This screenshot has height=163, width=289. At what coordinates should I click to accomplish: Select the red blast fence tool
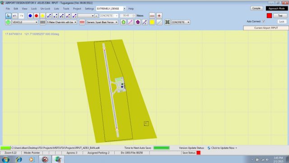82,22
